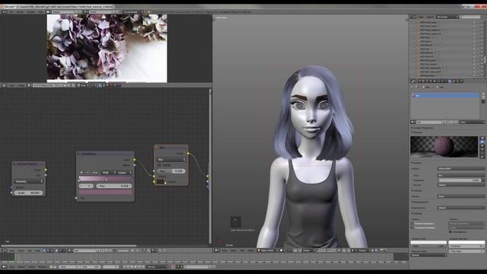Collapse the Settings panel

412,214
